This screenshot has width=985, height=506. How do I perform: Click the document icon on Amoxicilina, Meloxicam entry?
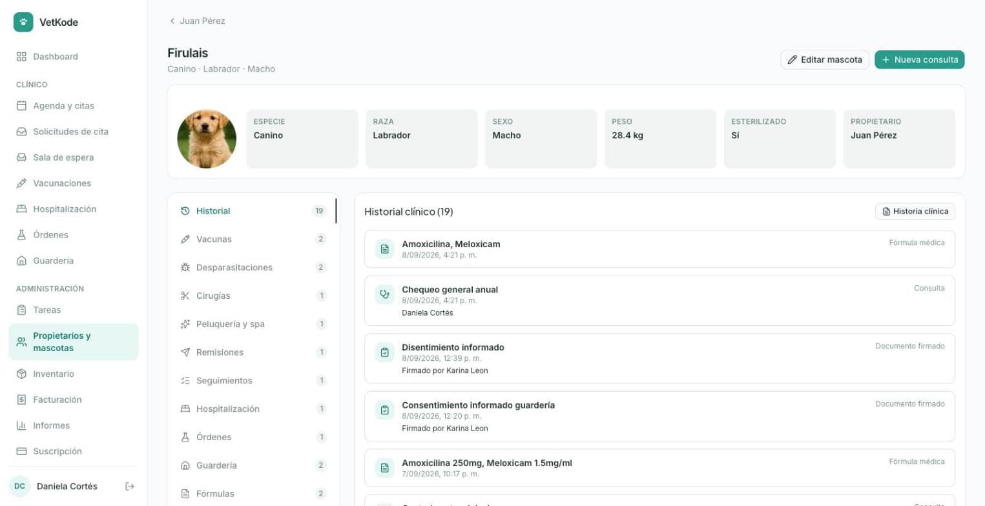click(x=385, y=249)
